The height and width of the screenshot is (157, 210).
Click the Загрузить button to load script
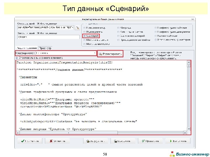click(x=95, y=141)
